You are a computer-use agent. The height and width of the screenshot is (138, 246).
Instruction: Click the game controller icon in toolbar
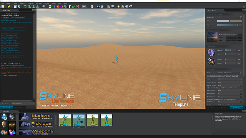pyautogui.click(x=131, y=7)
